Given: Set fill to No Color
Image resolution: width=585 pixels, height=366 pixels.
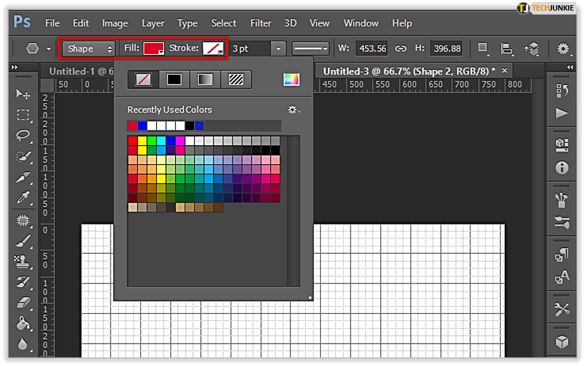Looking at the screenshot, I should pyautogui.click(x=143, y=80).
